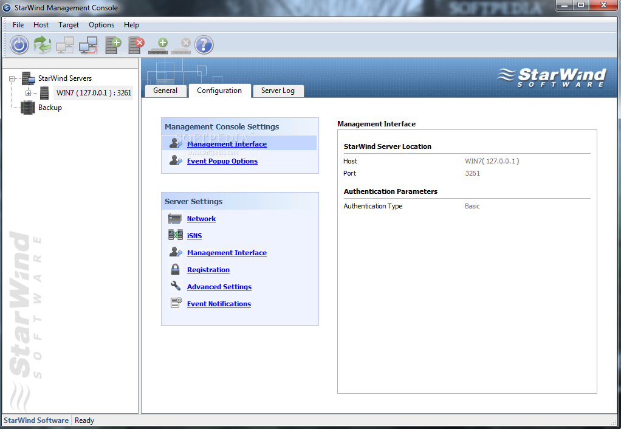
Task: Maximize the StarWind Management Console window
Action: (581, 5)
